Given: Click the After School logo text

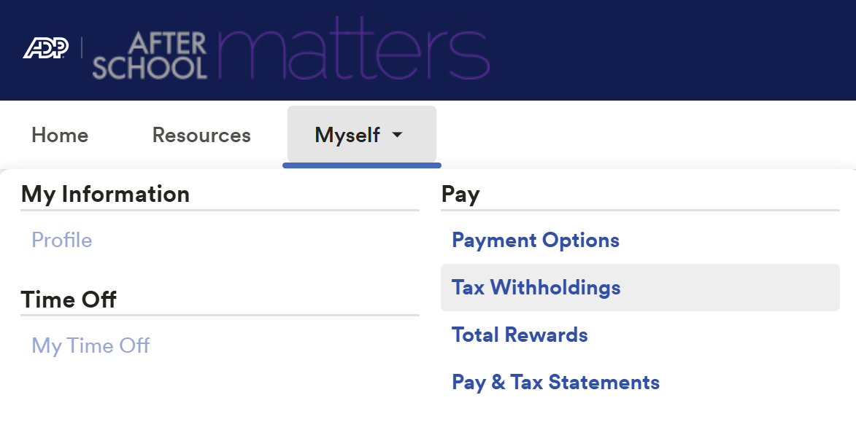Looking at the screenshot, I should (x=150, y=55).
